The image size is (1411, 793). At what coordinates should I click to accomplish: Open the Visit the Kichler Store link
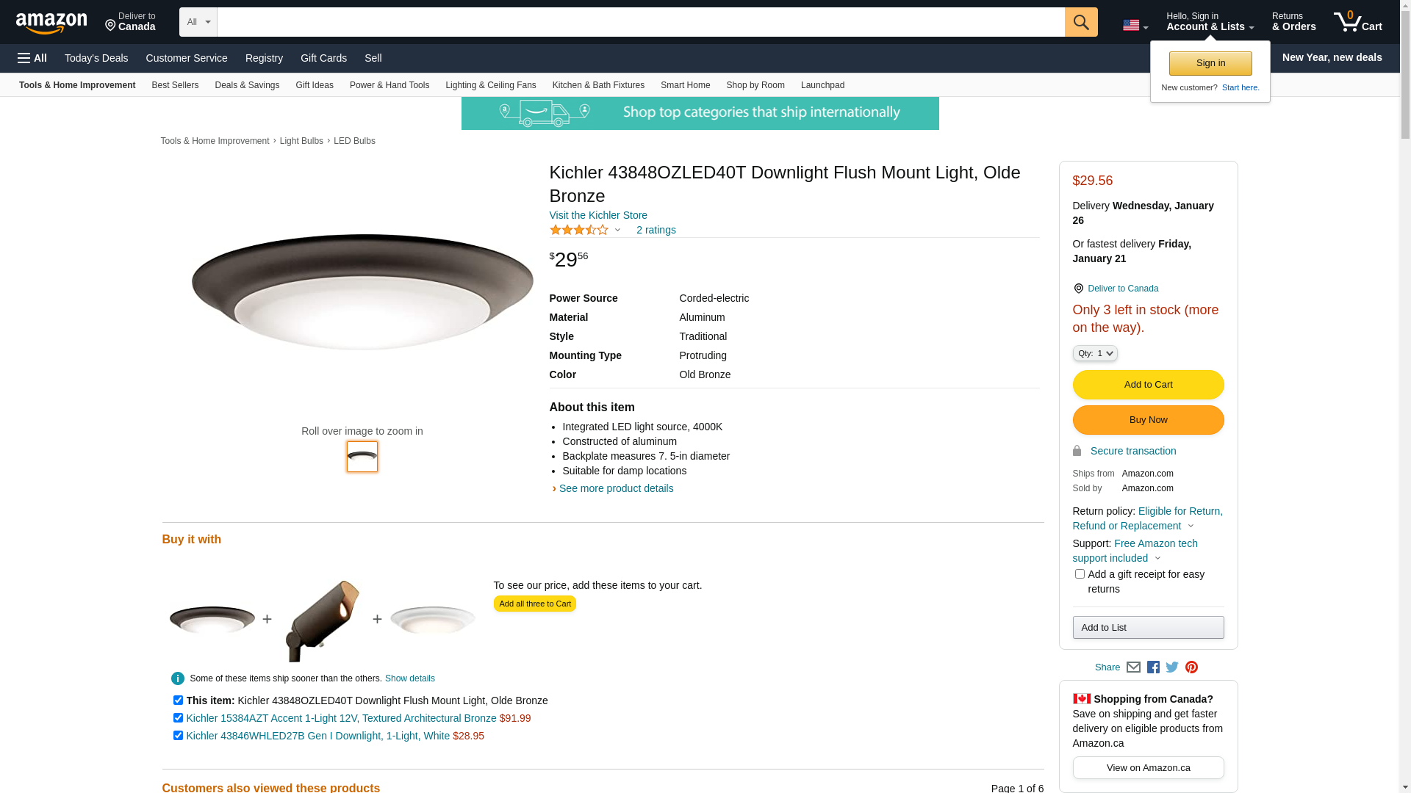[x=598, y=215]
